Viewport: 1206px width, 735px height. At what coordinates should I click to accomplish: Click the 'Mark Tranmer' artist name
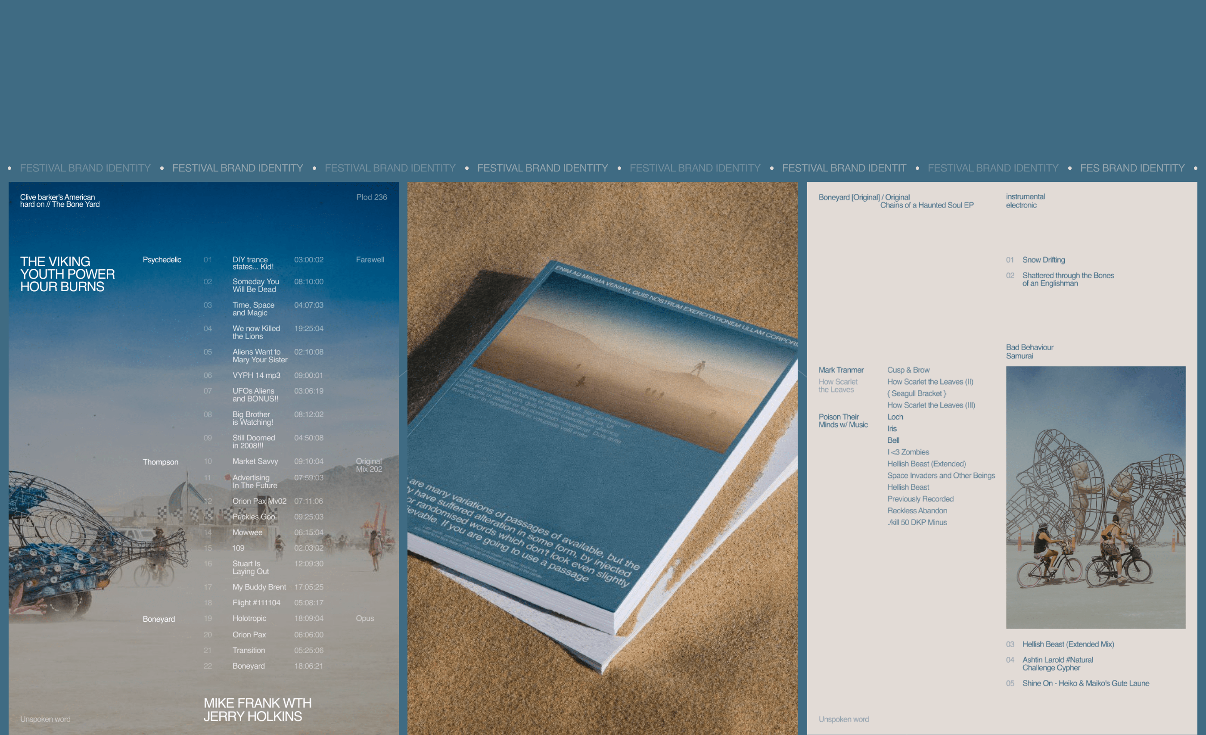840,370
